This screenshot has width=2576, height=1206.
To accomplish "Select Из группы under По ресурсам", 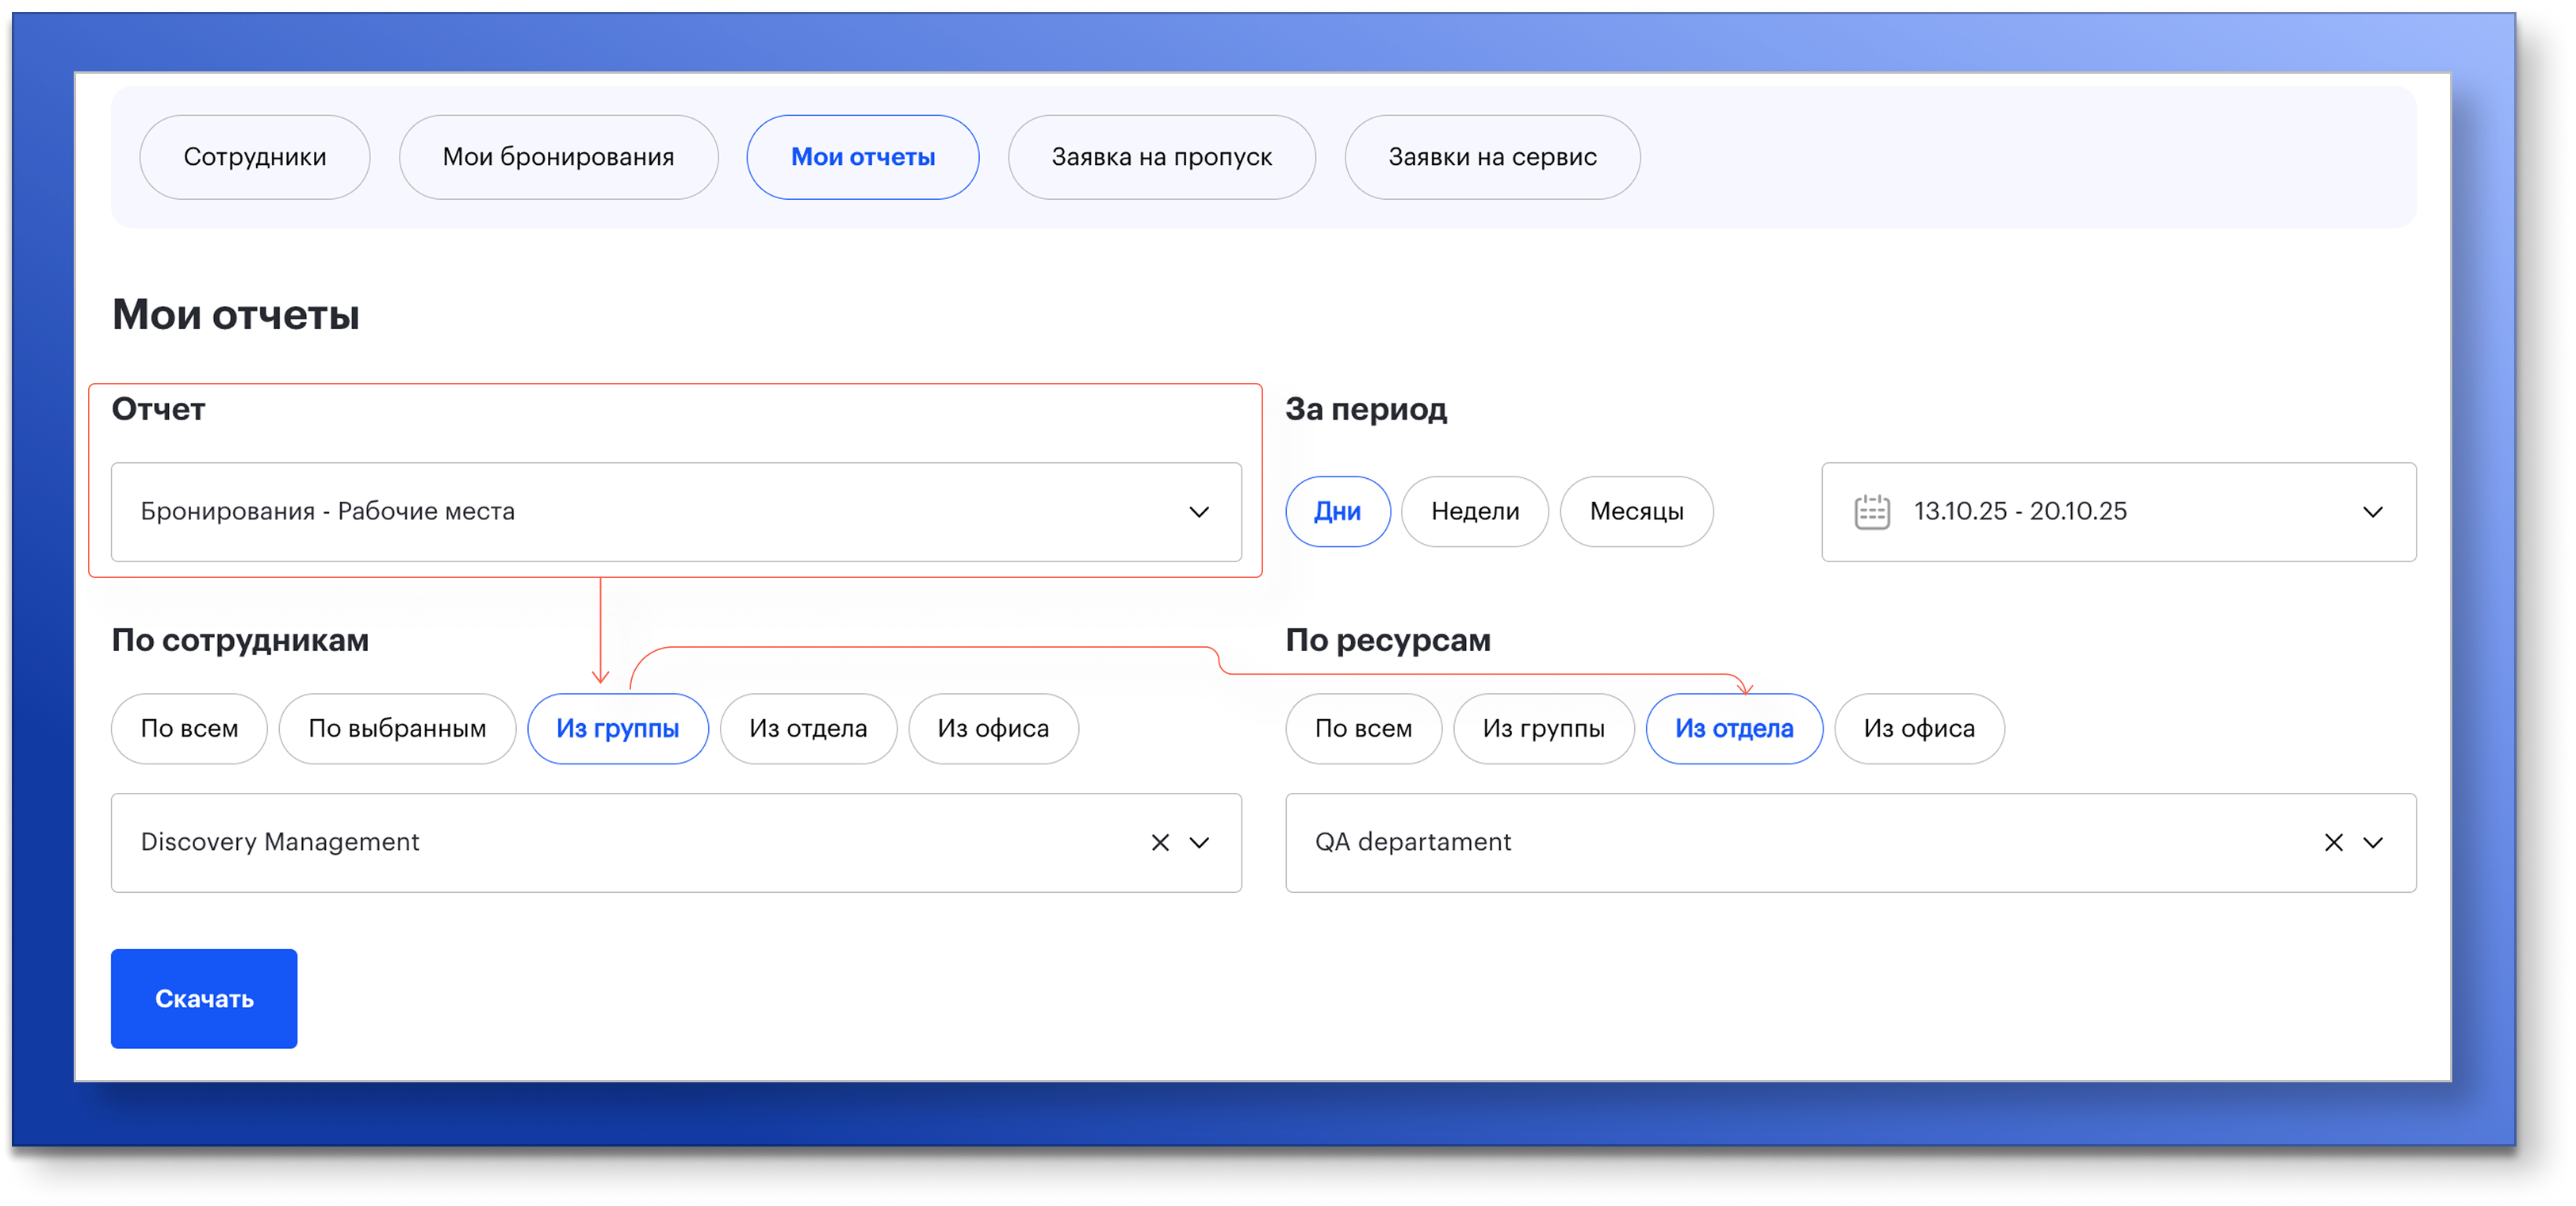I will tap(1543, 729).
